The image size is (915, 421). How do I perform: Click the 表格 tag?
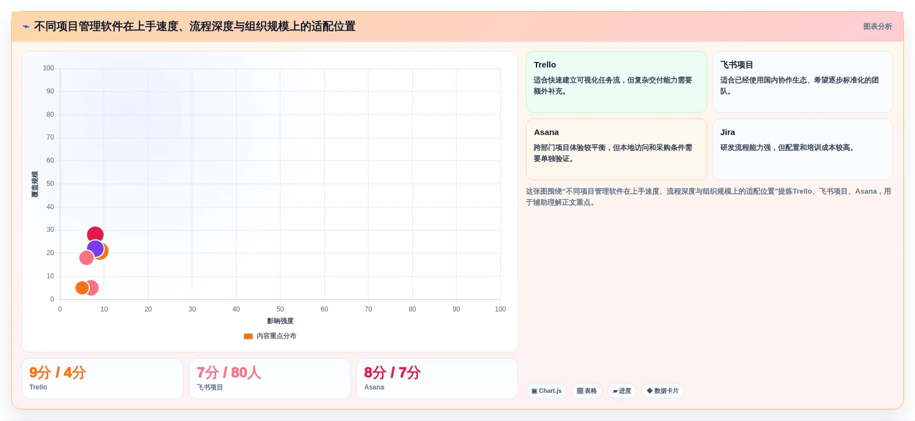587,391
